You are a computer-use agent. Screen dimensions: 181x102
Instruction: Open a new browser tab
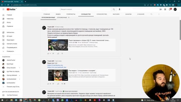pyautogui.click(x=25, y=2)
